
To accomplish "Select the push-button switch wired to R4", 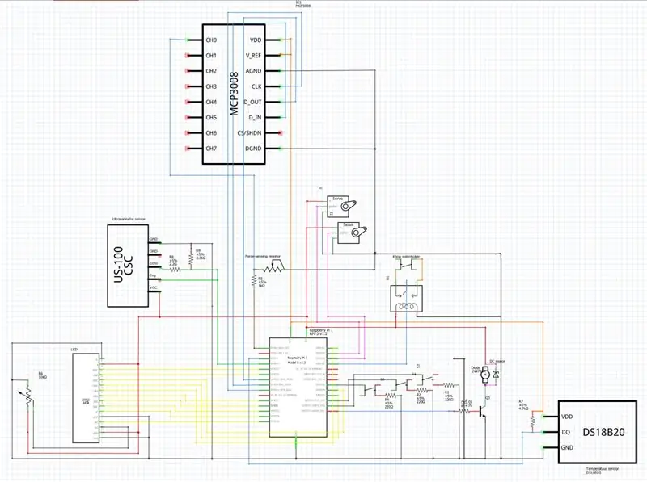I will (371, 388).
